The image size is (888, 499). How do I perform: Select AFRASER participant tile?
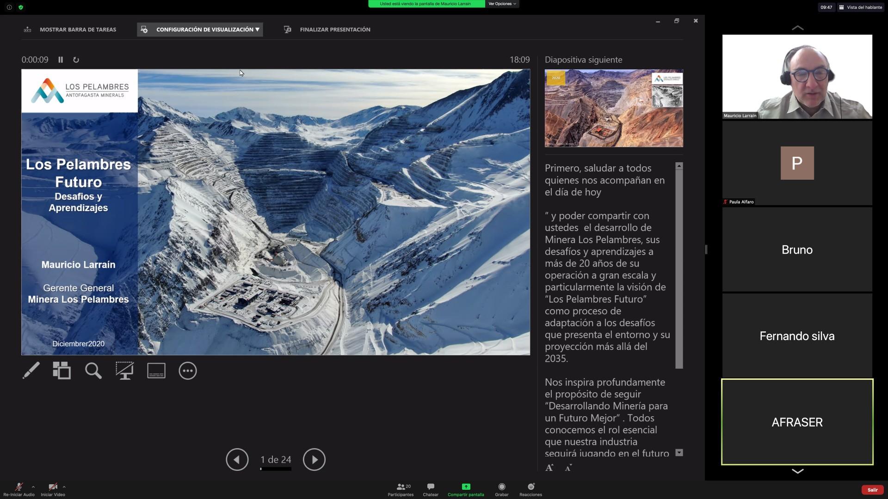(x=797, y=422)
